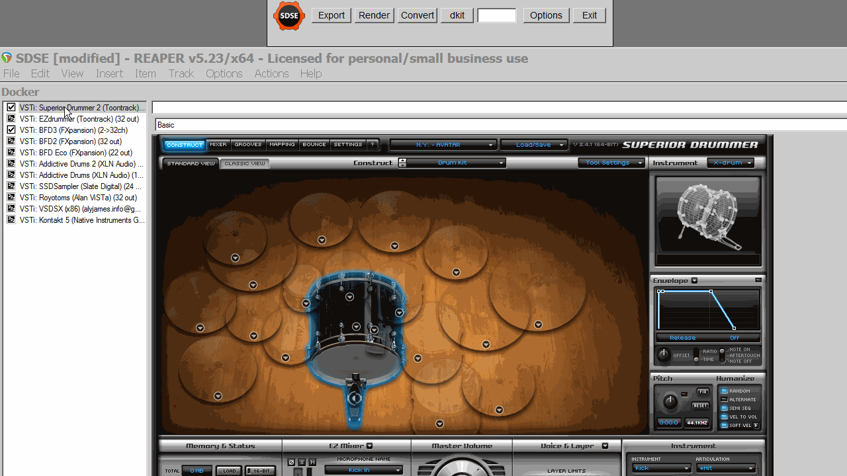This screenshot has width=847, height=476.
Task: Expand the Envelope menu arrow
Action: [x=694, y=281]
